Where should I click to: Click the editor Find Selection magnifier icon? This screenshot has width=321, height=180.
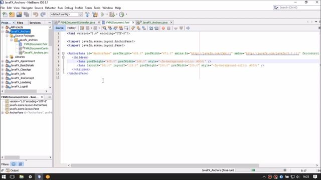coord(104,28)
